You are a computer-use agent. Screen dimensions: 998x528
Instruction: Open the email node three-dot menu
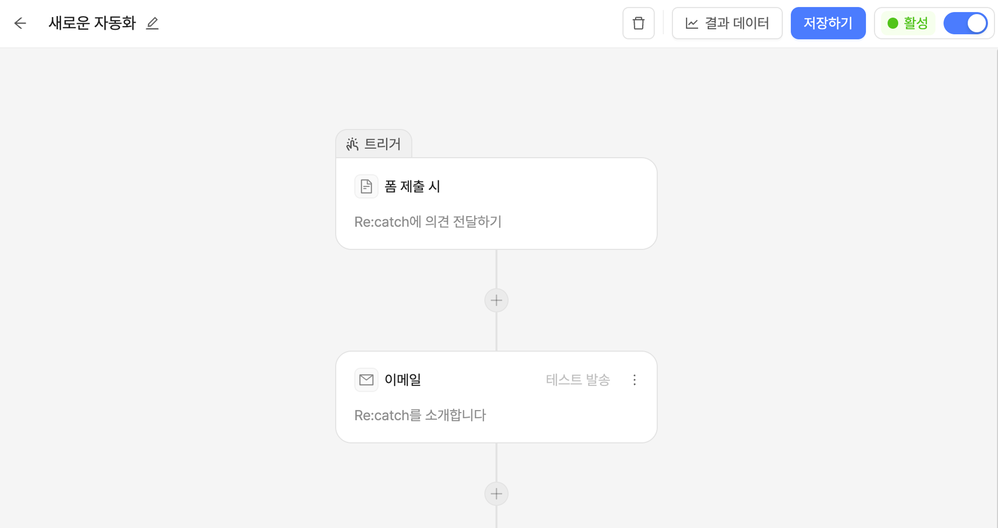tap(635, 380)
